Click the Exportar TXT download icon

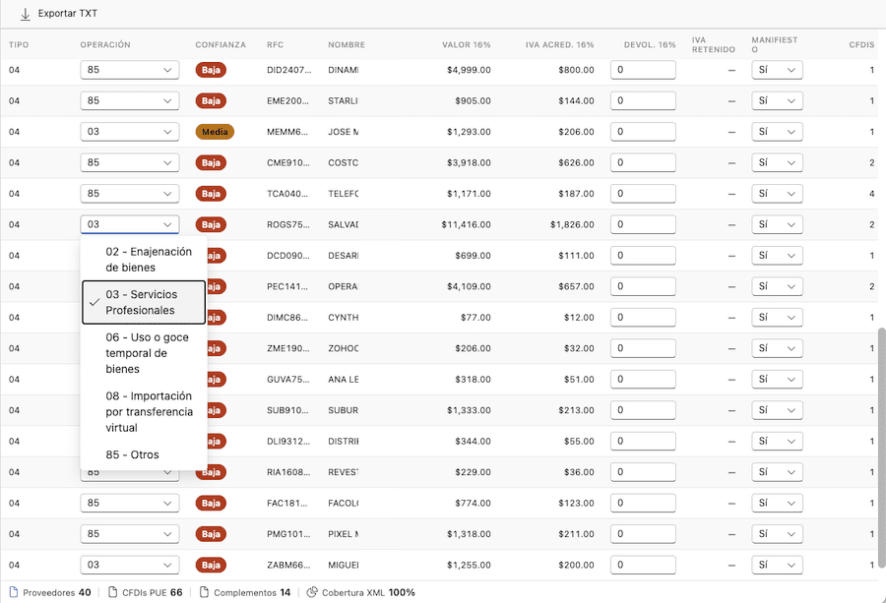[25, 14]
